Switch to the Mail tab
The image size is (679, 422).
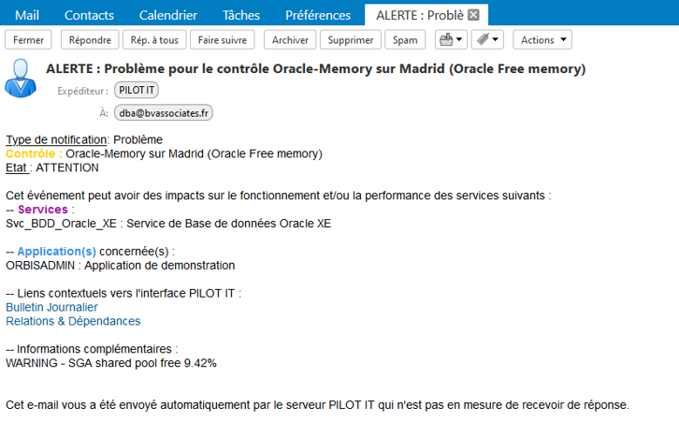27,15
